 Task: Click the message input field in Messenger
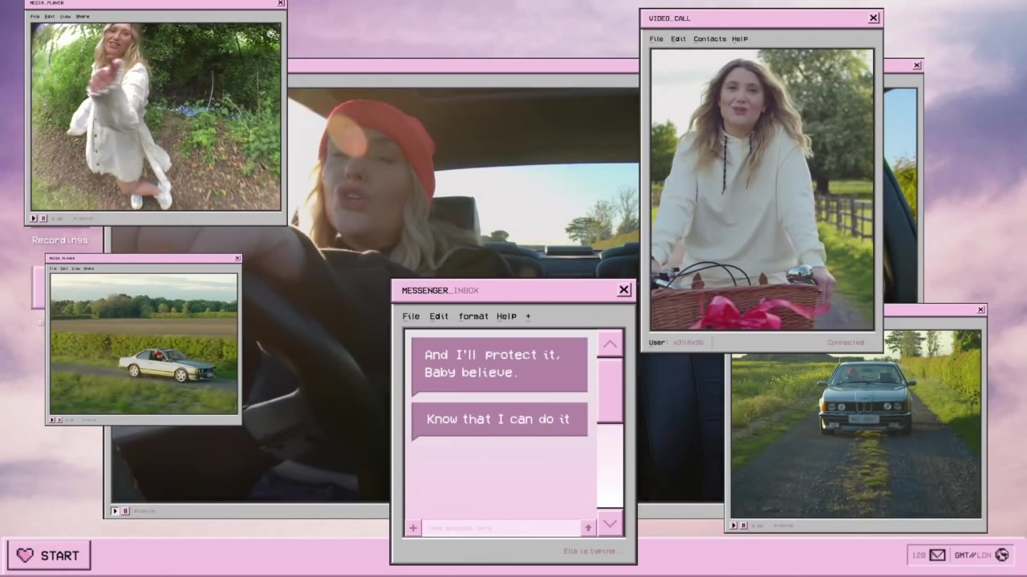click(501, 527)
